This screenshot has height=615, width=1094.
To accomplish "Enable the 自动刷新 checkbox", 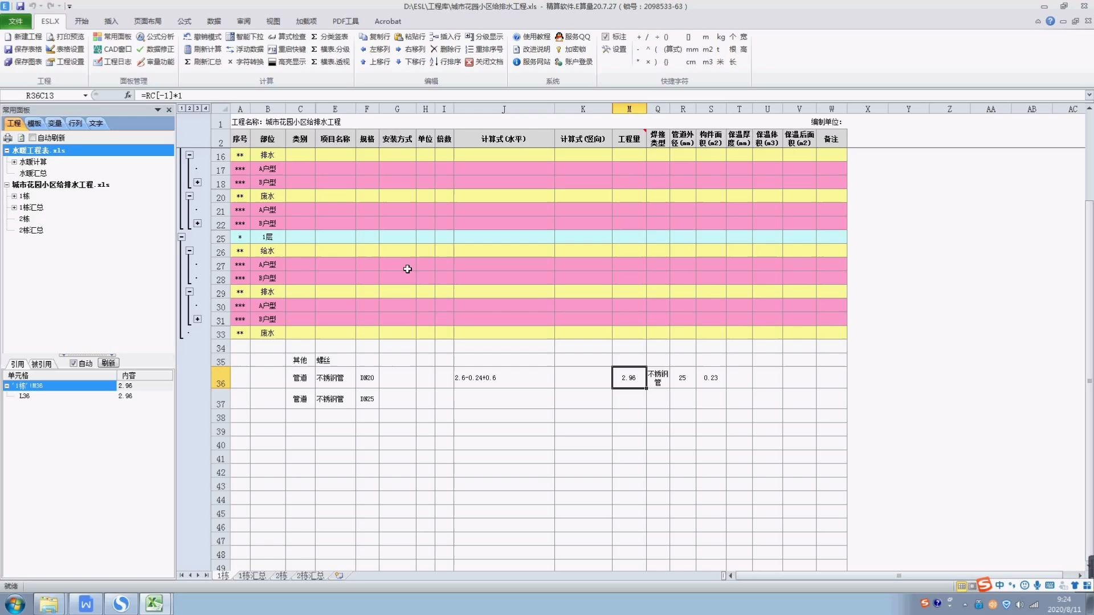I will pos(32,138).
